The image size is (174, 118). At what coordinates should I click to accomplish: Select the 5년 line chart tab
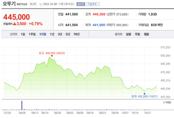(x=68, y=34)
